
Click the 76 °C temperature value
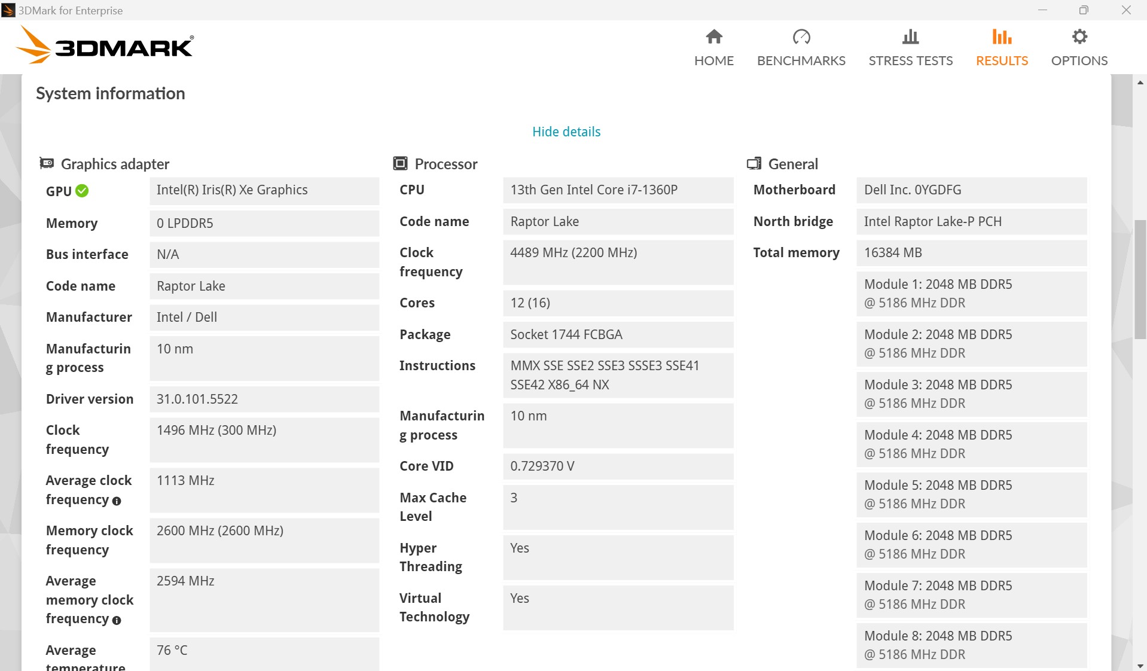(x=264, y=654)
